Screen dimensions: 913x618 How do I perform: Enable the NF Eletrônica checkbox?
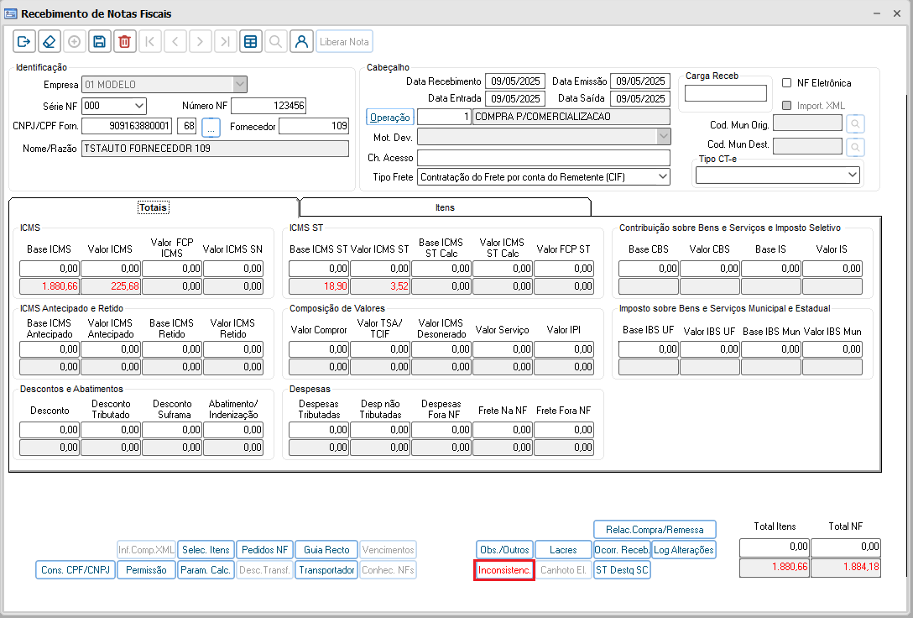pos(786,83)
